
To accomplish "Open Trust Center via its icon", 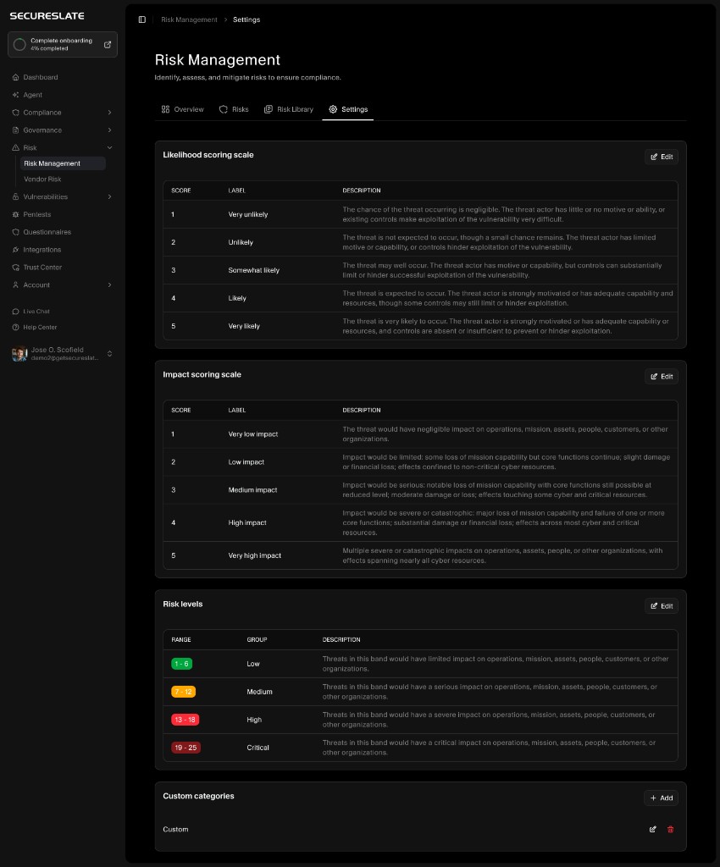I will coord(14,266).
